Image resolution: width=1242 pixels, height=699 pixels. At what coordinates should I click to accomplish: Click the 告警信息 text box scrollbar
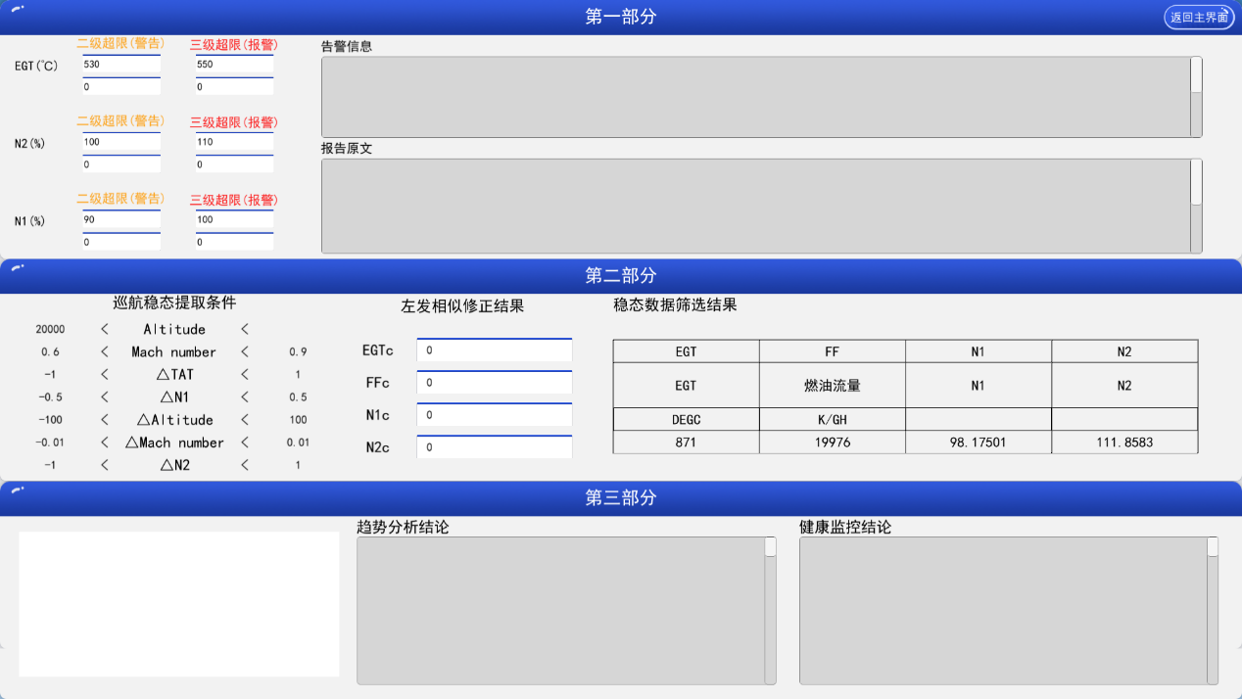[1196, 96]
